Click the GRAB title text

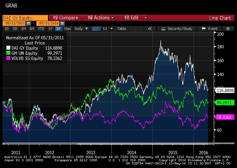point(11,5)
